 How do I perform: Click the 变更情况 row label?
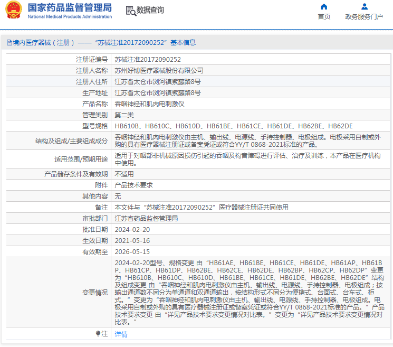coord(95,293)
